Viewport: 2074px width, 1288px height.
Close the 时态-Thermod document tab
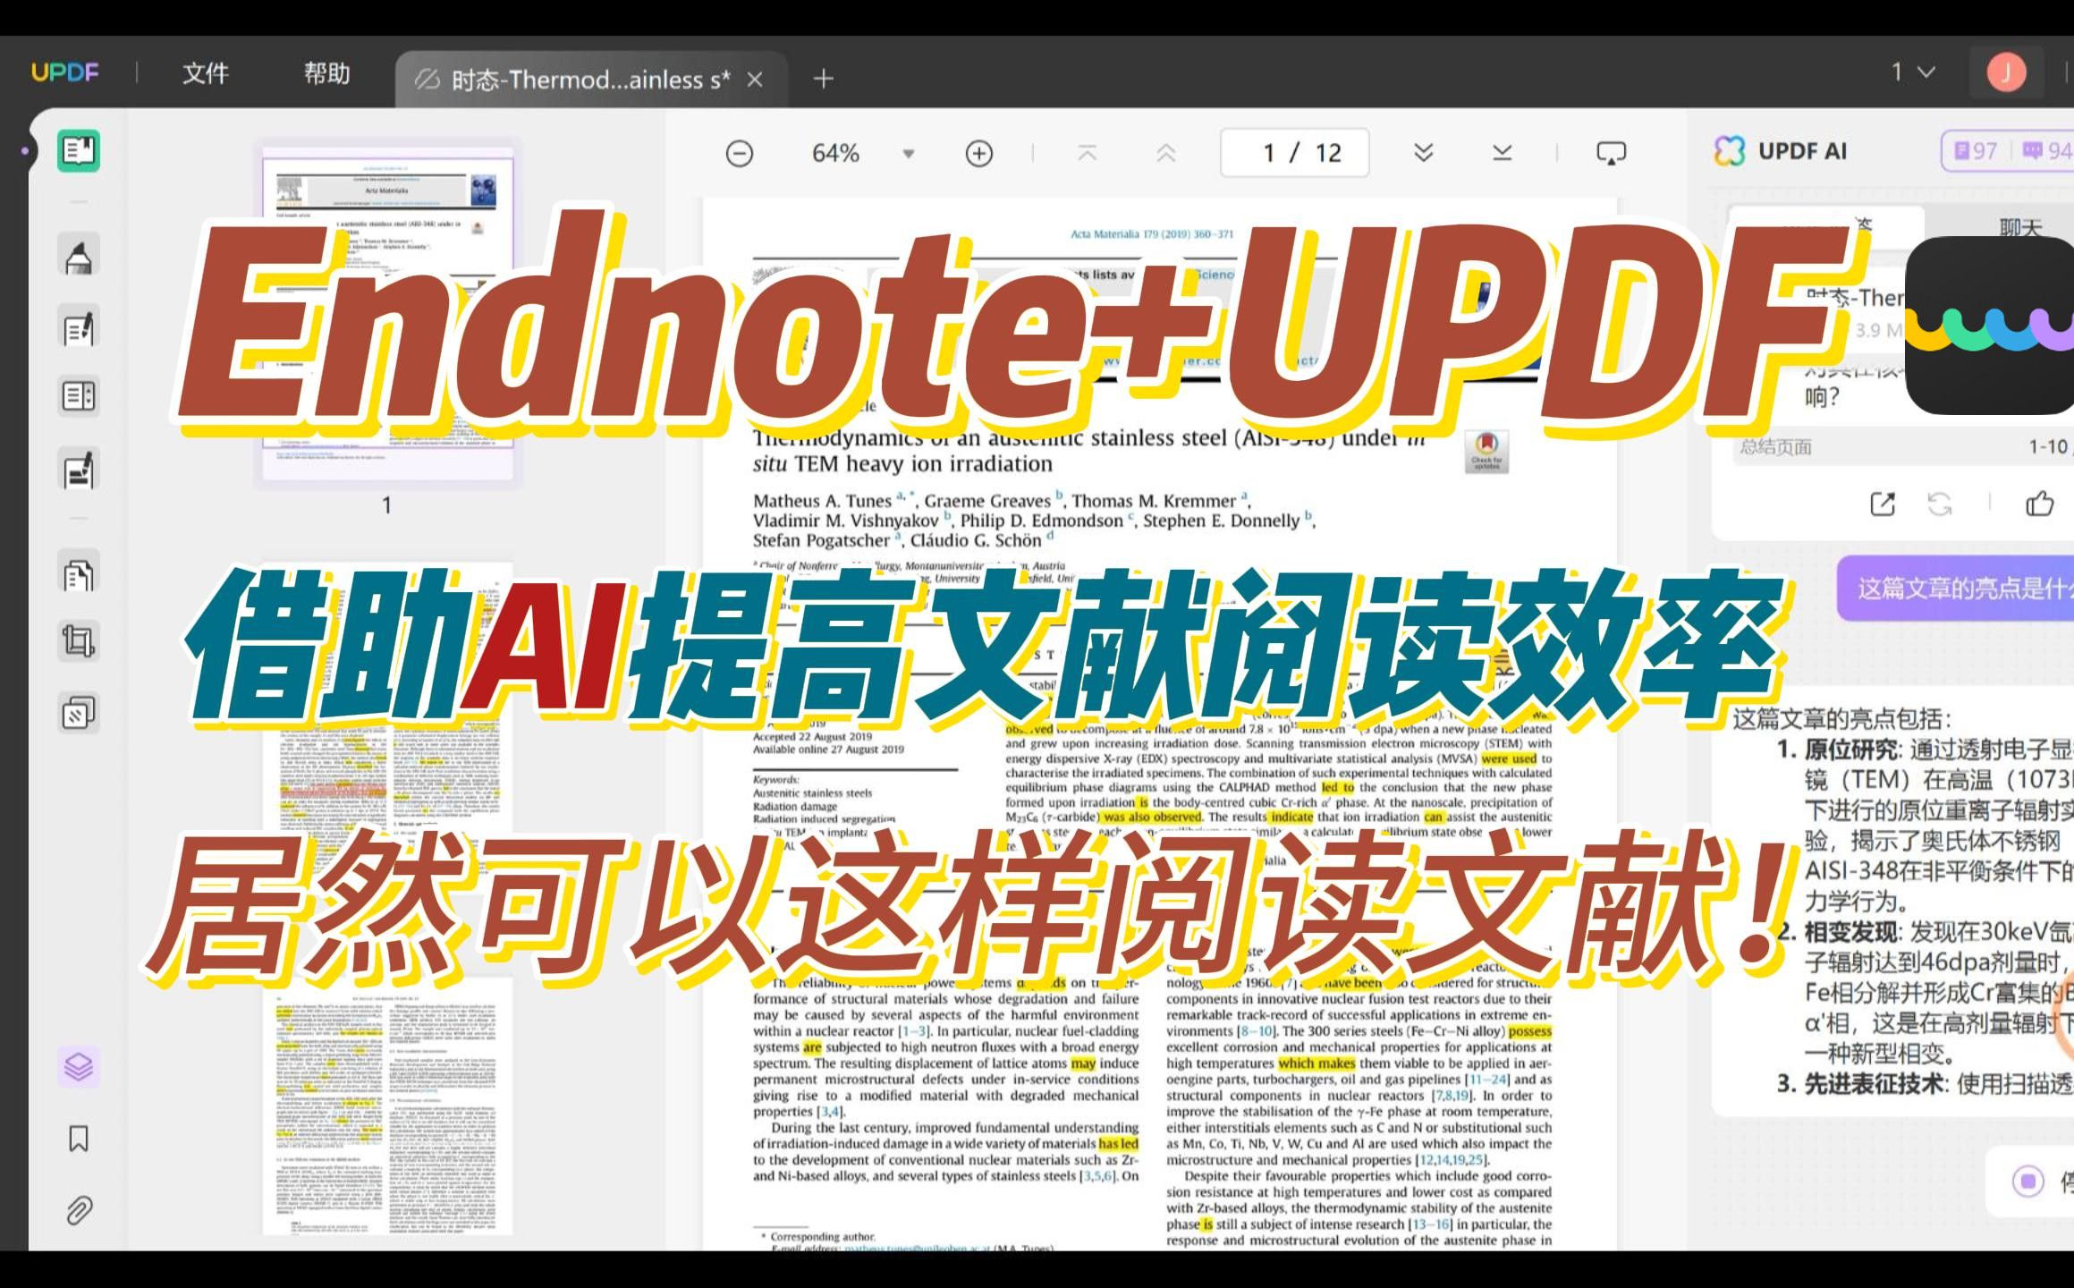click(x=755, y=80)
